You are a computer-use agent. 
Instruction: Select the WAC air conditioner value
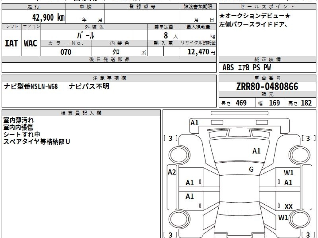click(x=31, y=43)
